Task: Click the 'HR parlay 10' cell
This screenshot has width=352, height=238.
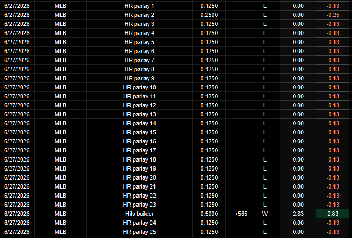Action: (139, 87)
